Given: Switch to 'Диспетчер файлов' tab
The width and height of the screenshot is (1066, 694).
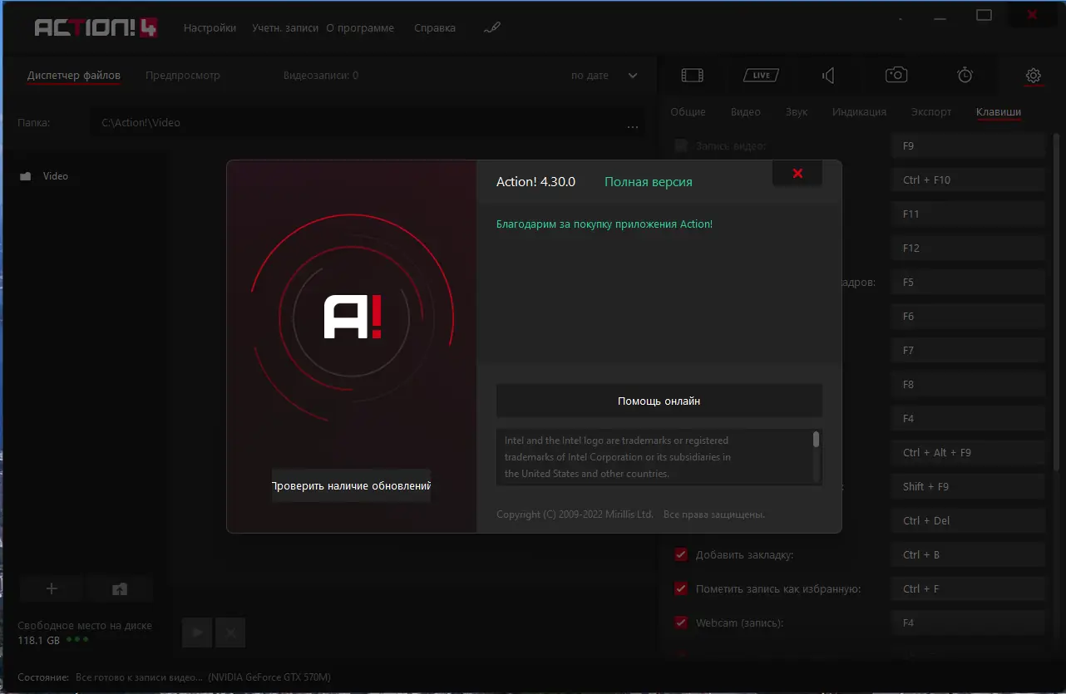Looking at the screenshot, I should coord(74,76).
